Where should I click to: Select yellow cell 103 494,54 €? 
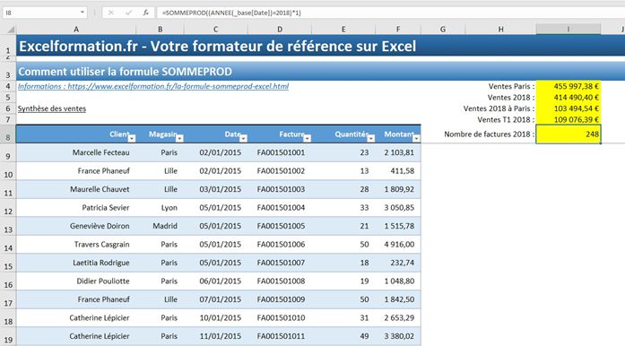coord(569,108)
